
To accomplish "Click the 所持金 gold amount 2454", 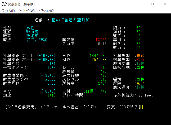I will [102, 83].
